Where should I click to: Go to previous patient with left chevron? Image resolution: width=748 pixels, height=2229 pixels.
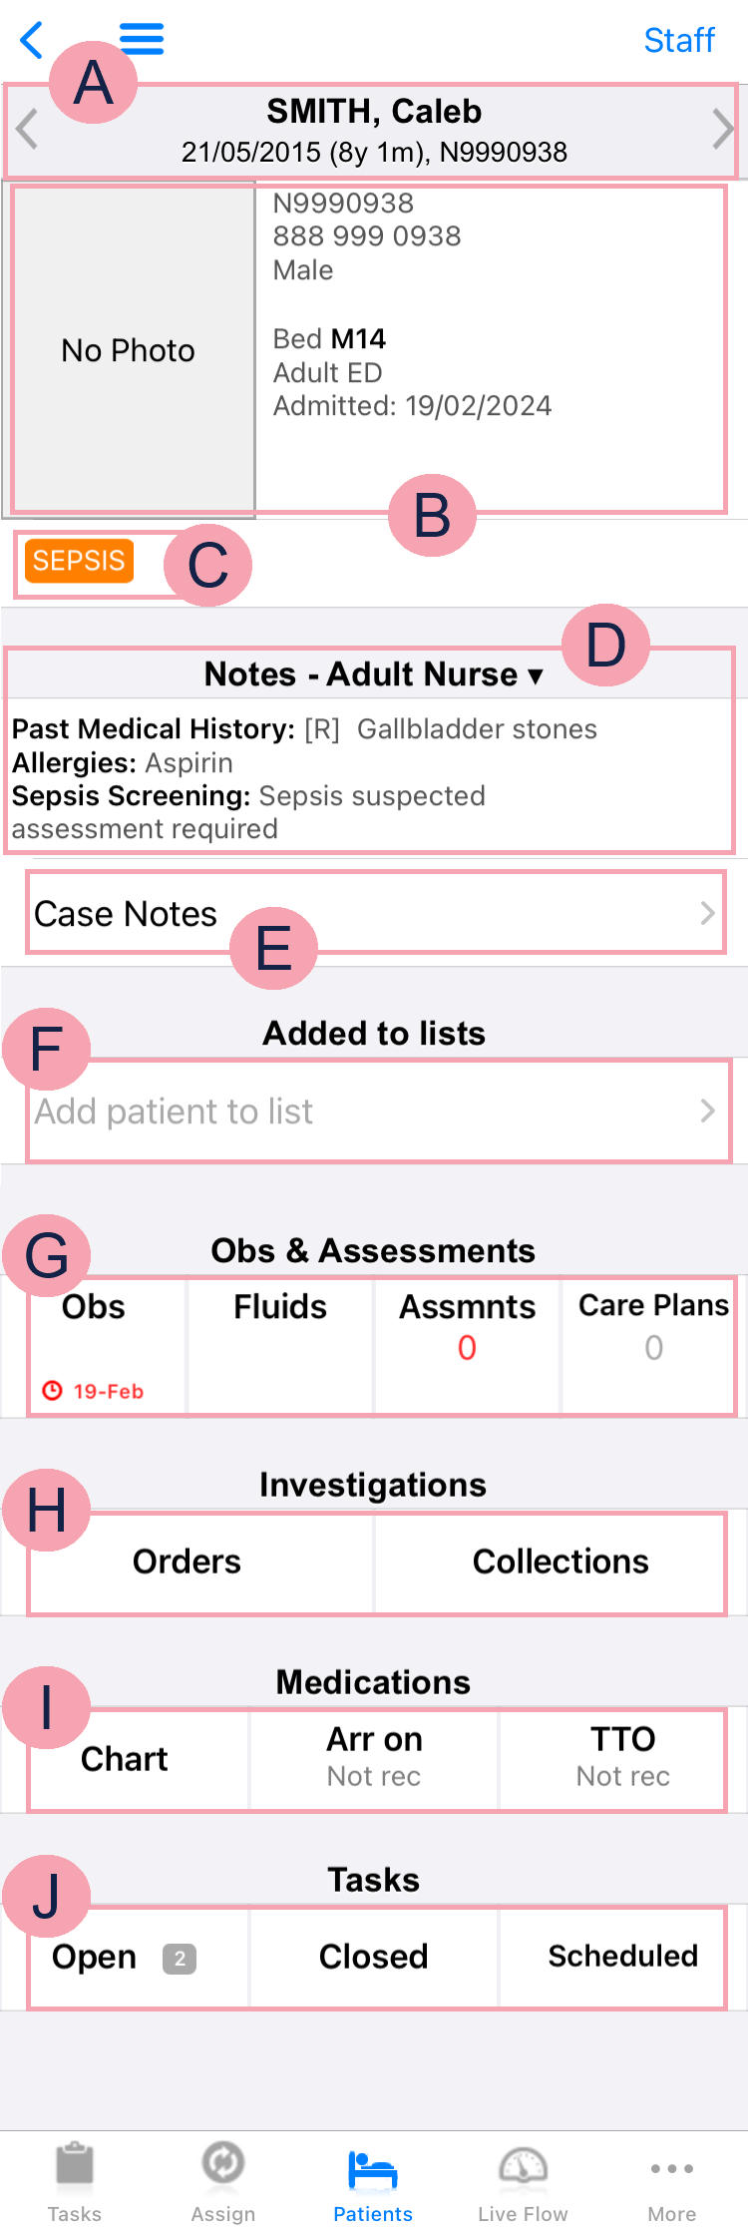(27, 130)
